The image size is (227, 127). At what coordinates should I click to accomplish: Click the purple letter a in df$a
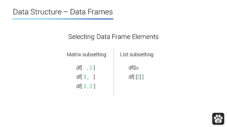pyautogui.click(x=137, y=68)
